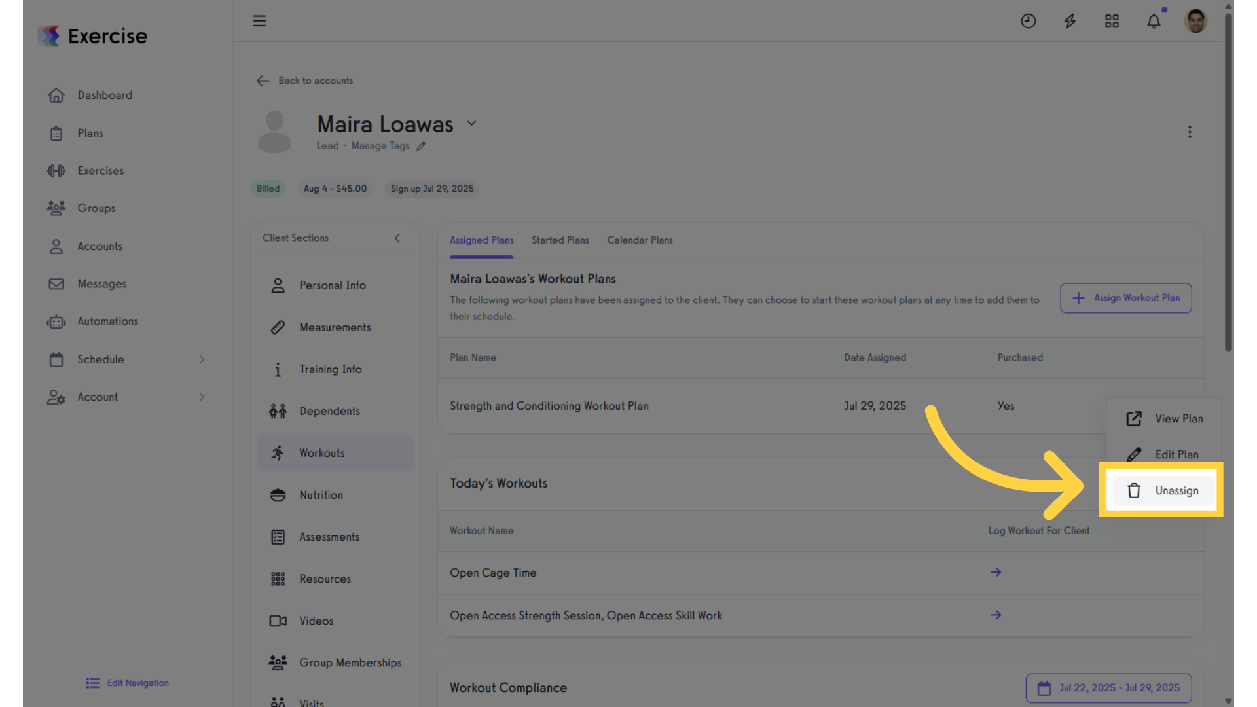
Task: Open the hamburger menu icon
Action: click(x=259, y=21)
